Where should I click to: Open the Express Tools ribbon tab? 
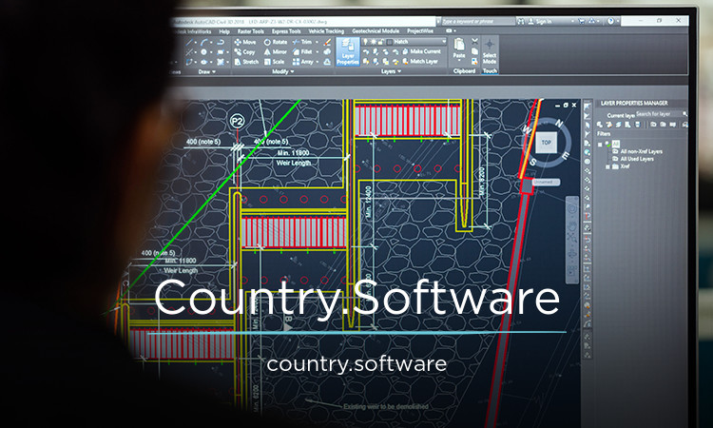(x=286, y=31)
